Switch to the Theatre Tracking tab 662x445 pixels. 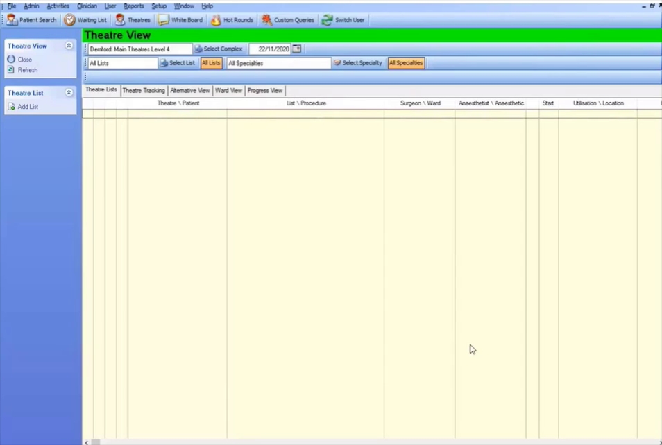point(144,90)
